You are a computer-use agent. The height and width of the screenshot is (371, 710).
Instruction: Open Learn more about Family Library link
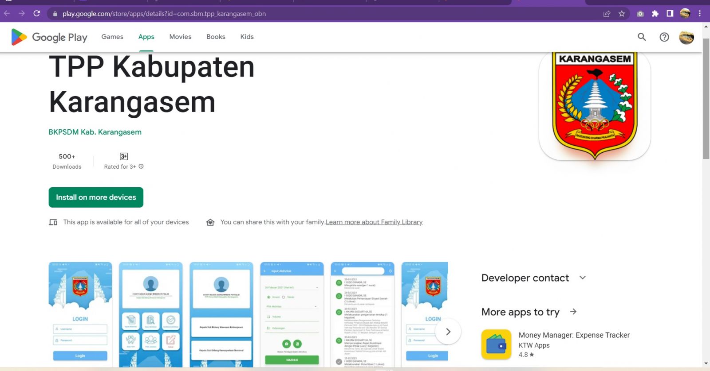pos(374,222)
